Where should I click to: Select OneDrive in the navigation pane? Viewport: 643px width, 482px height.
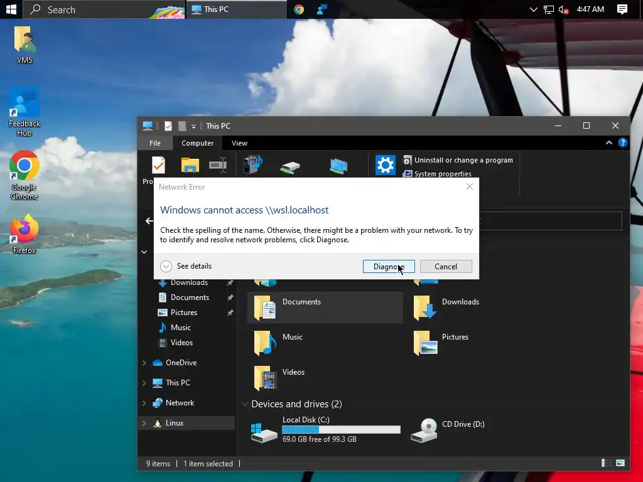click(181, 362)
